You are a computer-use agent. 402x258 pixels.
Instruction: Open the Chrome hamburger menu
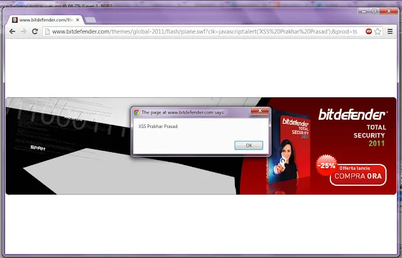(x=390, y=31)
